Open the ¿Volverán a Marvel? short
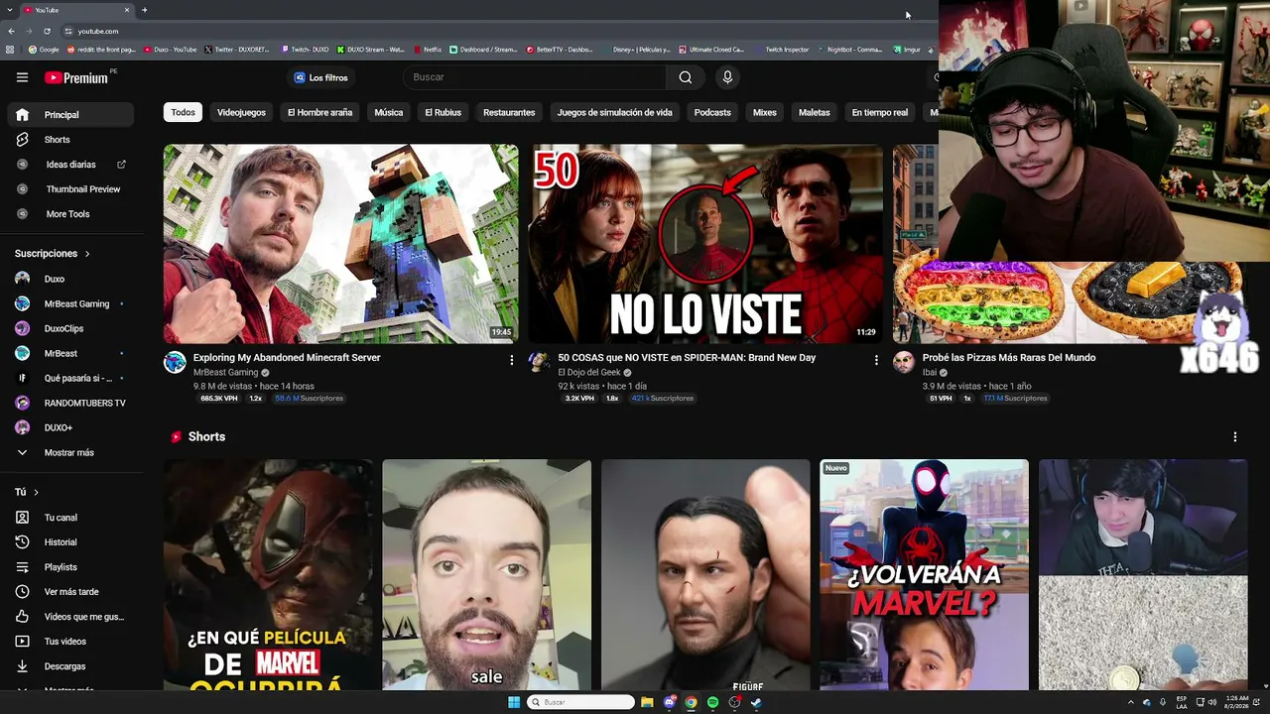The width and height of the screenshot is (1270, 714). [924, 574]
